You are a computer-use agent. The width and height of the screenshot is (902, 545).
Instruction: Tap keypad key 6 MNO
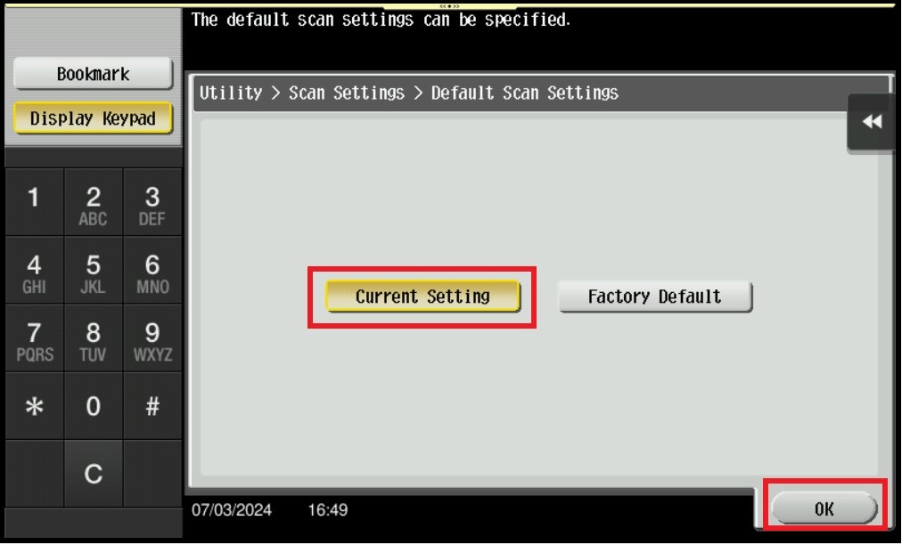152,270
